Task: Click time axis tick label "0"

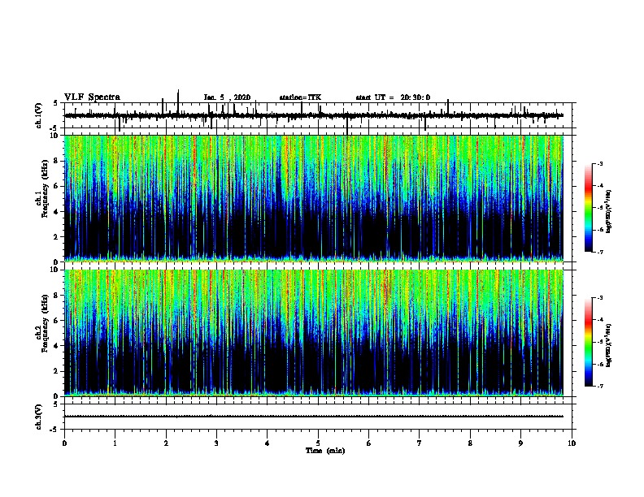Action: coord(64,443)
